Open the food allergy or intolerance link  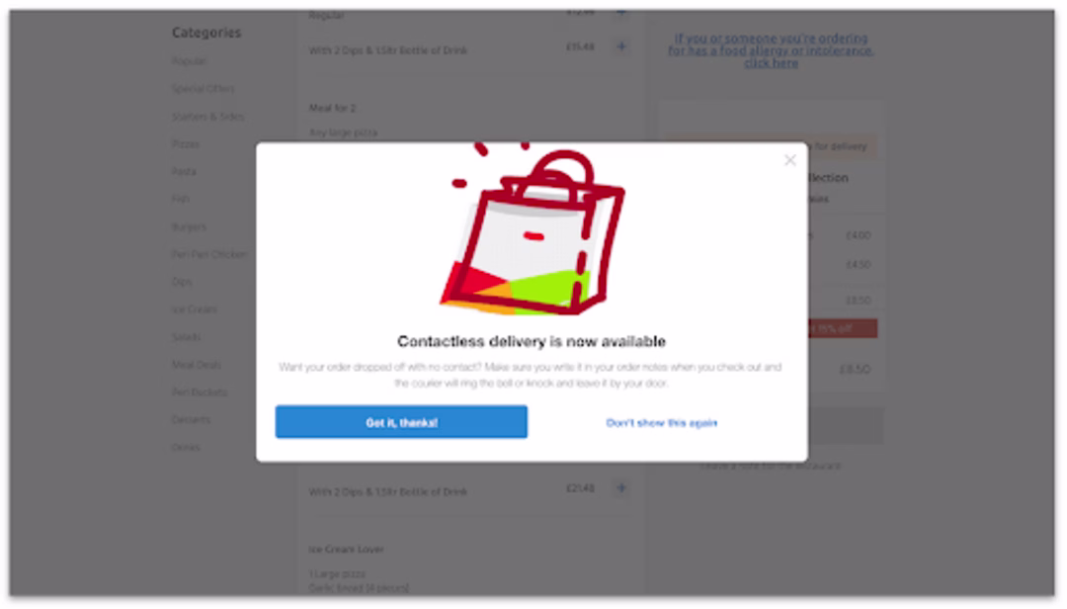tap(771, 50)
